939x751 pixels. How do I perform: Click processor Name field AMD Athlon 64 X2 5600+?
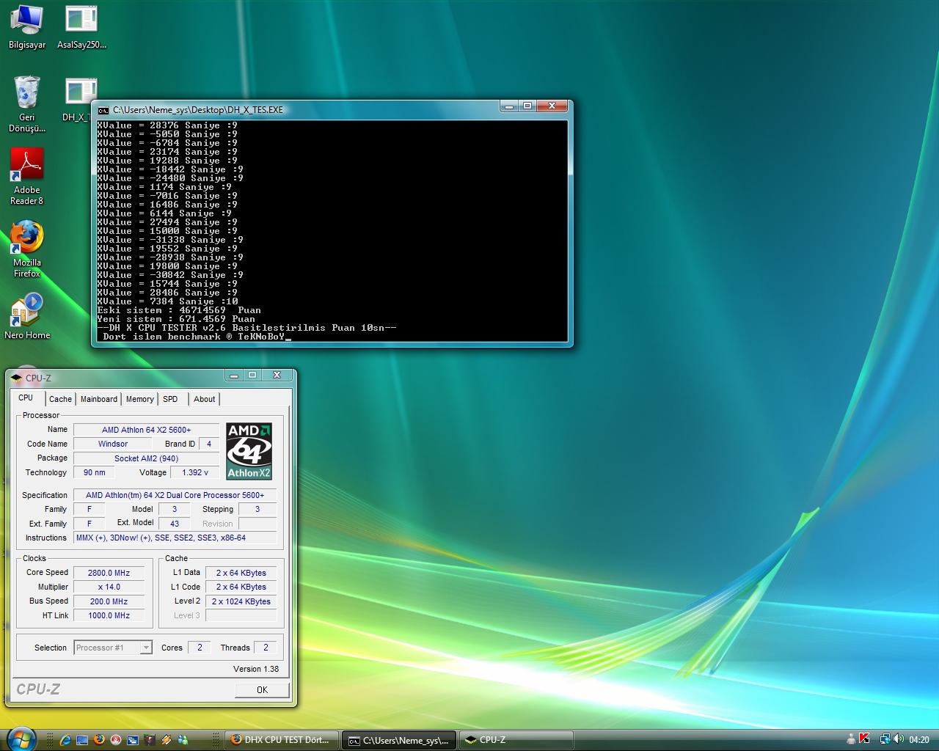[146, 430]
